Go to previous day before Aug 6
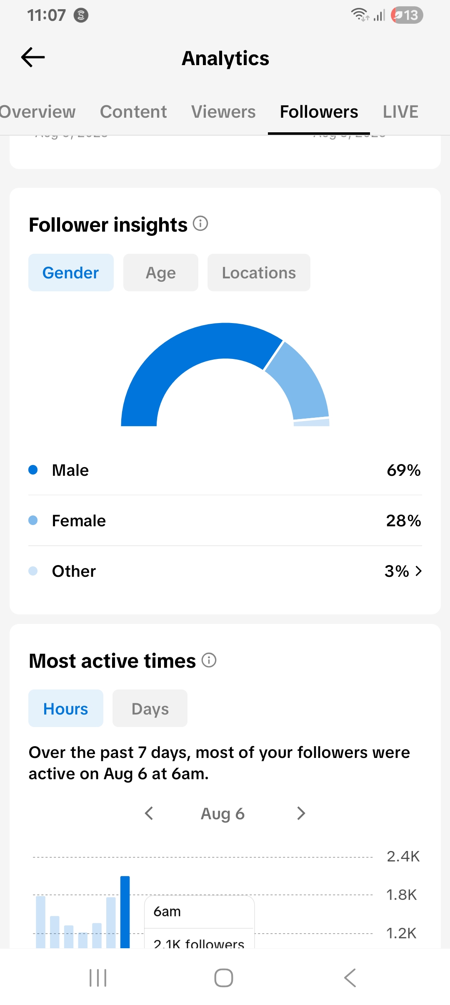Viewport: 450px width, 1005px height. [x=149, y=813]
